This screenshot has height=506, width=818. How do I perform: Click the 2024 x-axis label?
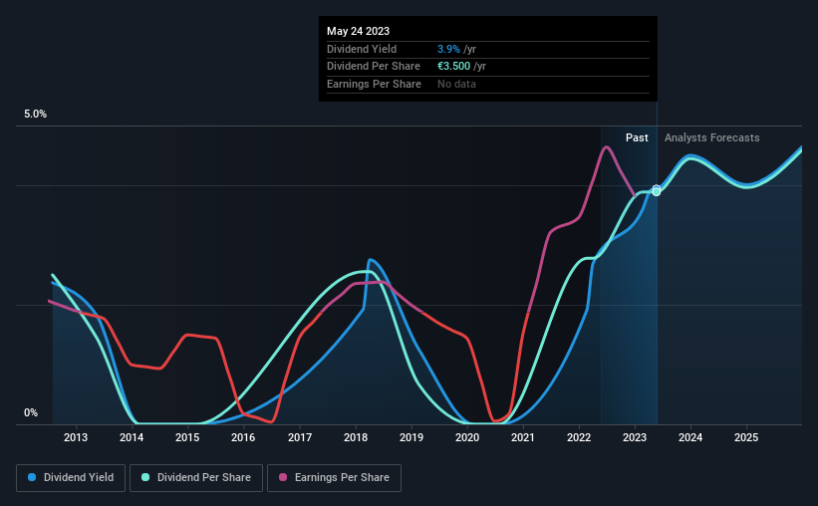pos(690,437)
